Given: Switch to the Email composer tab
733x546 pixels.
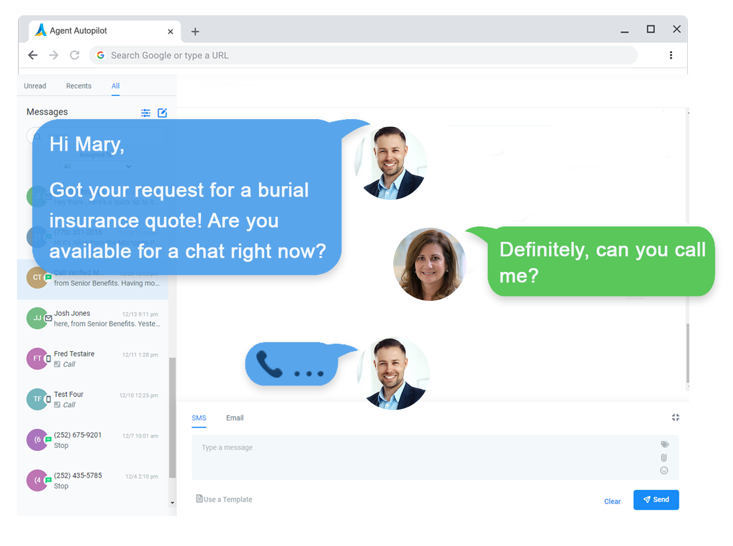Looking at the screenshot, I should [235, 418].
